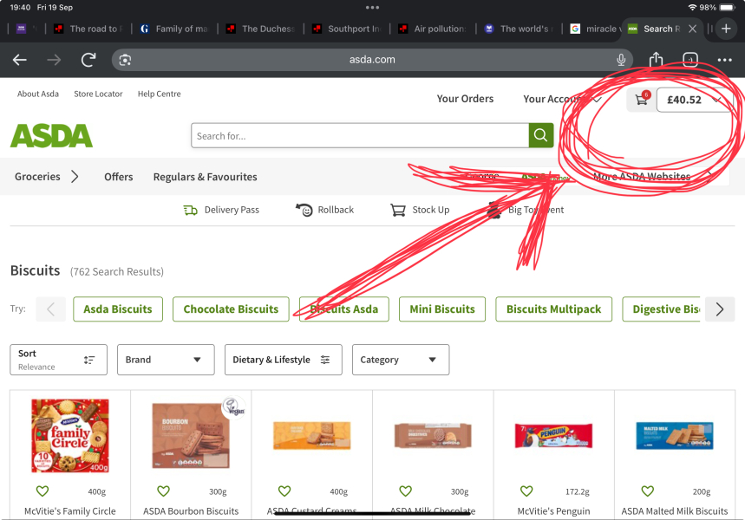Open McVitie's Family Circle product image
This screenshot has height=520, width=745.
point(70,435)
